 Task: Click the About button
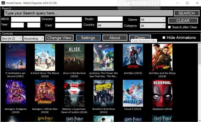click(x=115, y=38)
